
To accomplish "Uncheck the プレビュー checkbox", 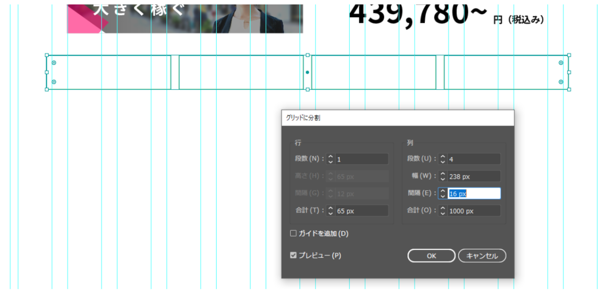I will pos(293,255).
